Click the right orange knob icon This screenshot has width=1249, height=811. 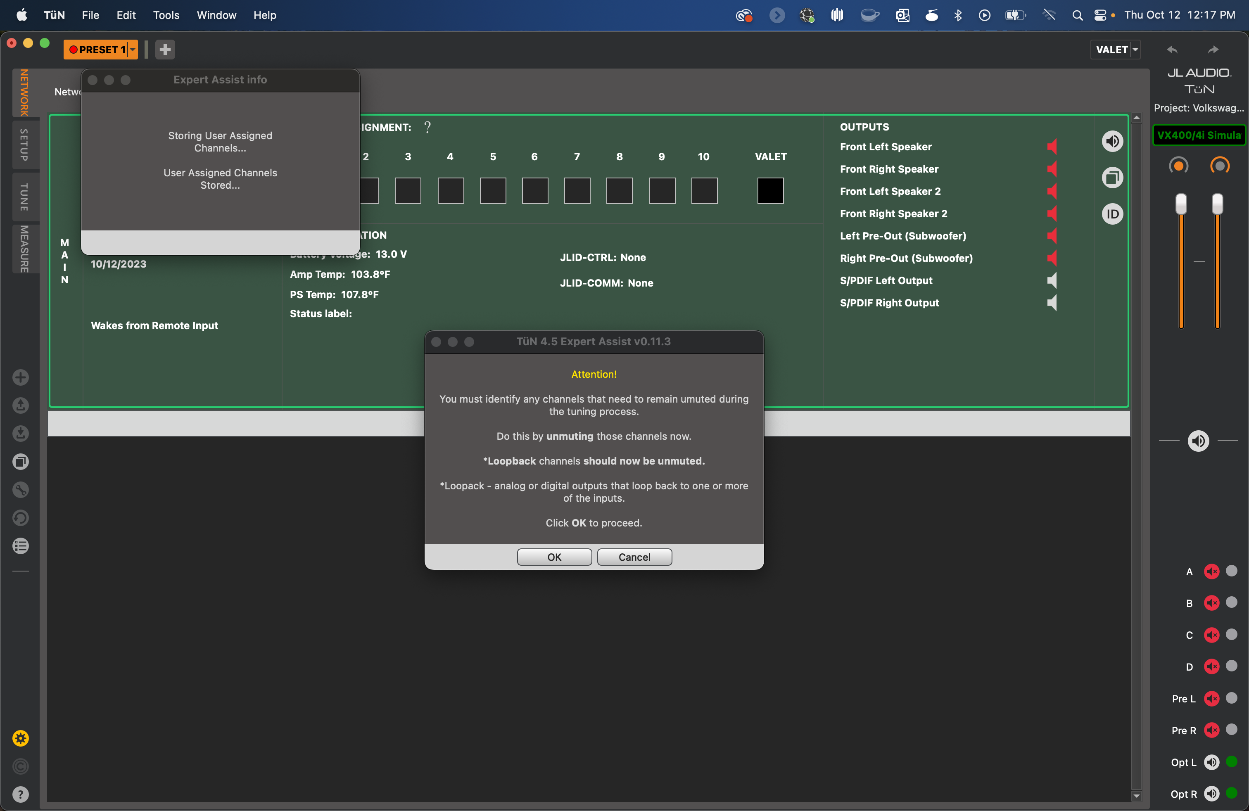coord(1220,166)
